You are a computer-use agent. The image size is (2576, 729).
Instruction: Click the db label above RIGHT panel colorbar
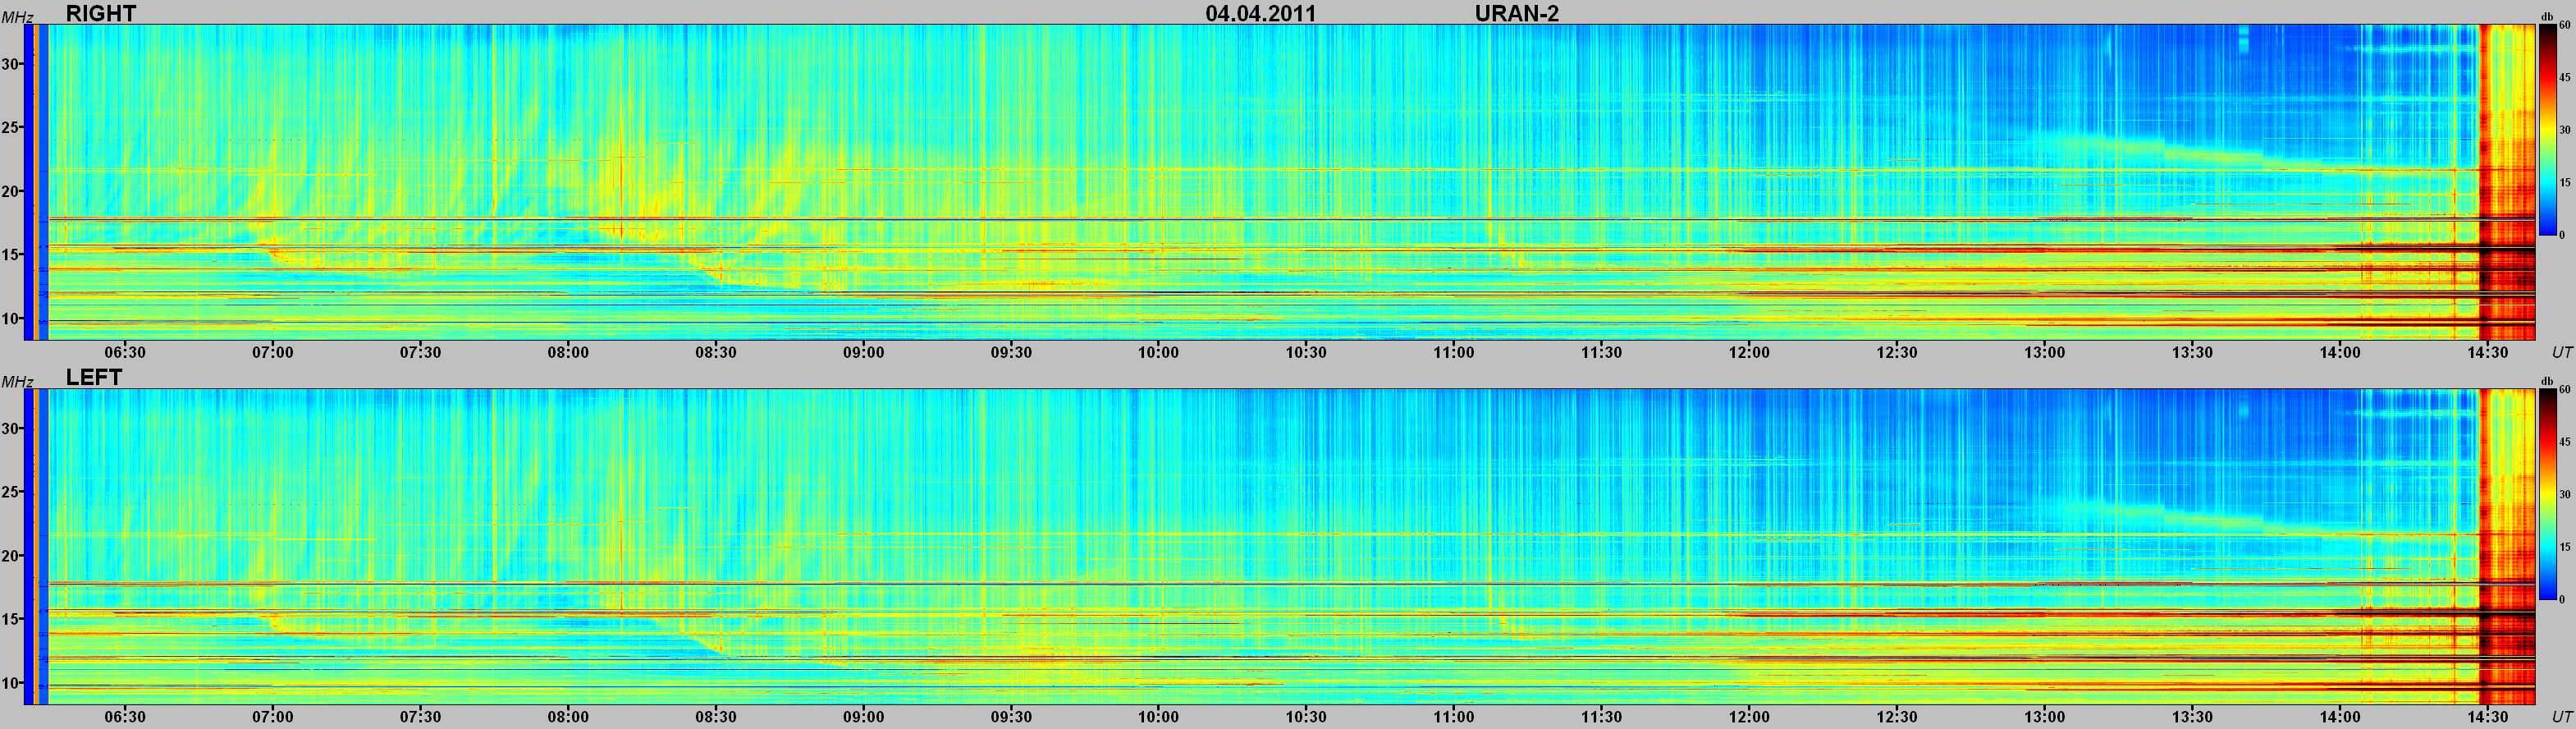click(2546, 18)
